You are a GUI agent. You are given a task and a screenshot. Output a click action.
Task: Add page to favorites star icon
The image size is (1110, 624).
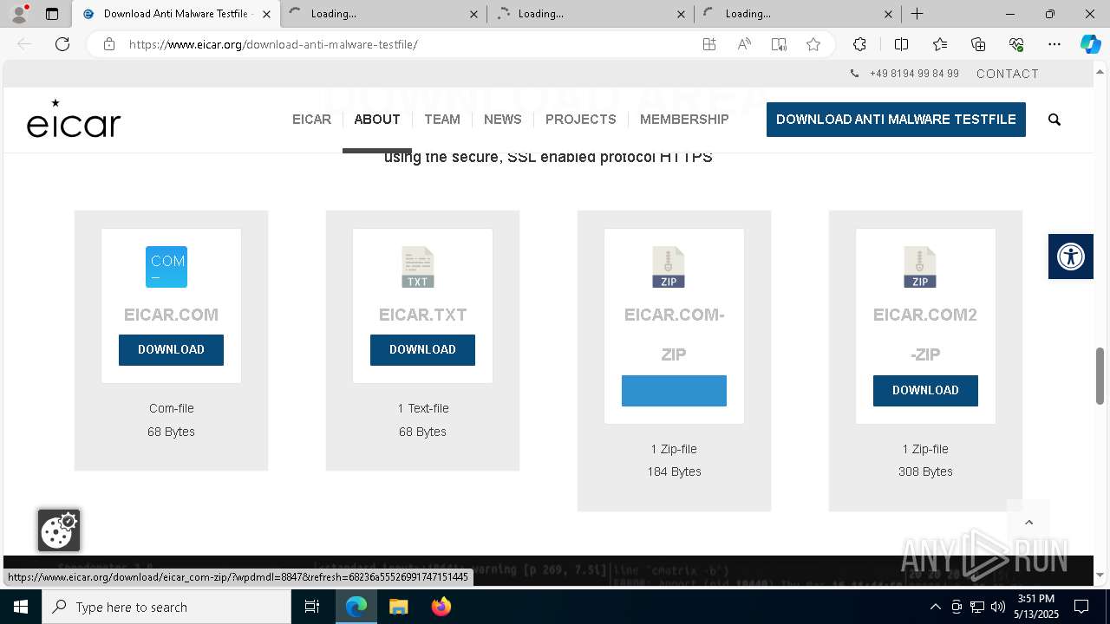point(813,44)
